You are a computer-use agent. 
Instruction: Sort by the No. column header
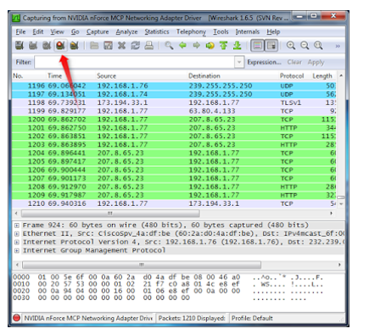coord(18,75)
